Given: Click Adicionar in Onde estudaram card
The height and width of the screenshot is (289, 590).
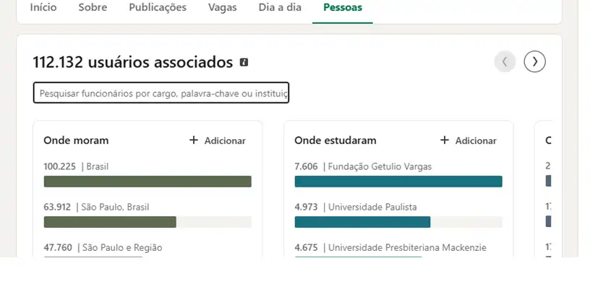Looking at the screenshot, I should (x=476, y=141).
